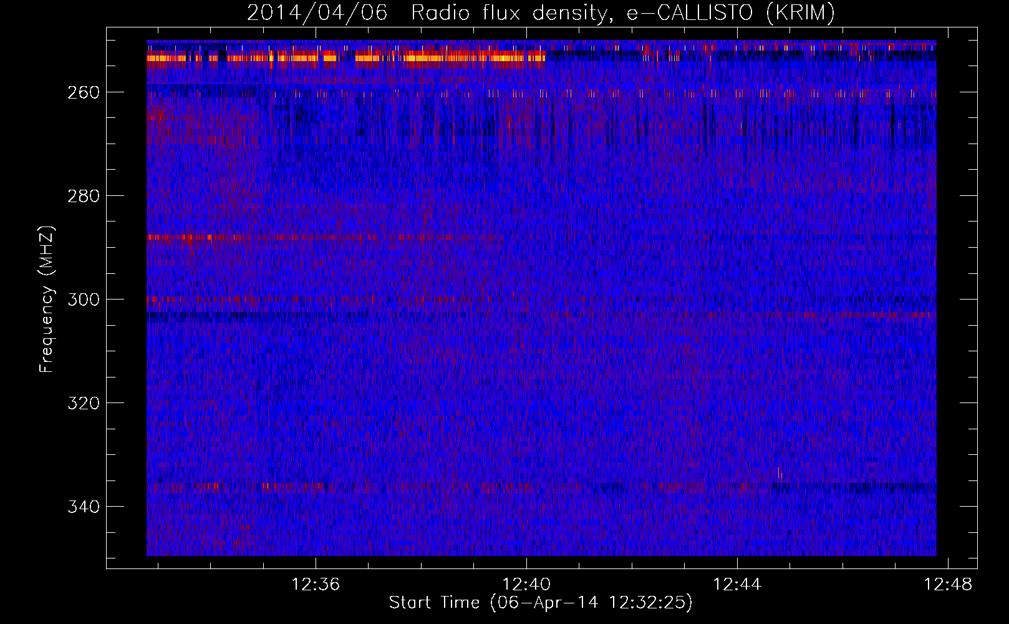1009x624 pixels.
Task: Click the 12:40 time tick label
Action: (527, 585)
